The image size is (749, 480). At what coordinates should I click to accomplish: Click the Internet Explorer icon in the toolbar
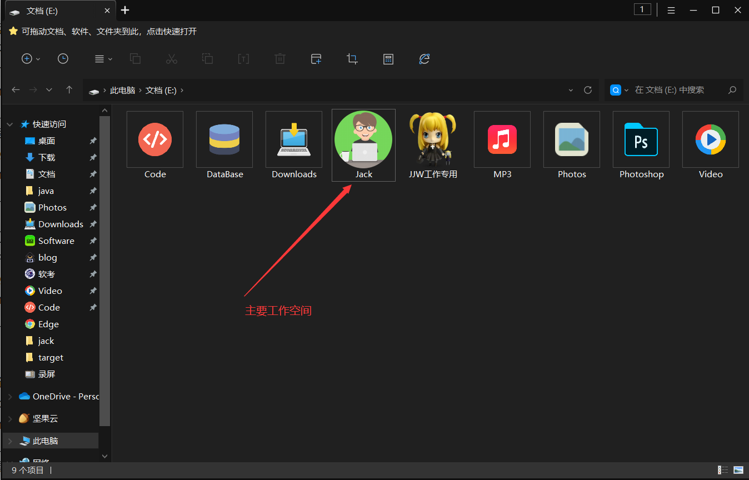pyautogui.click(x=425, y=59)
